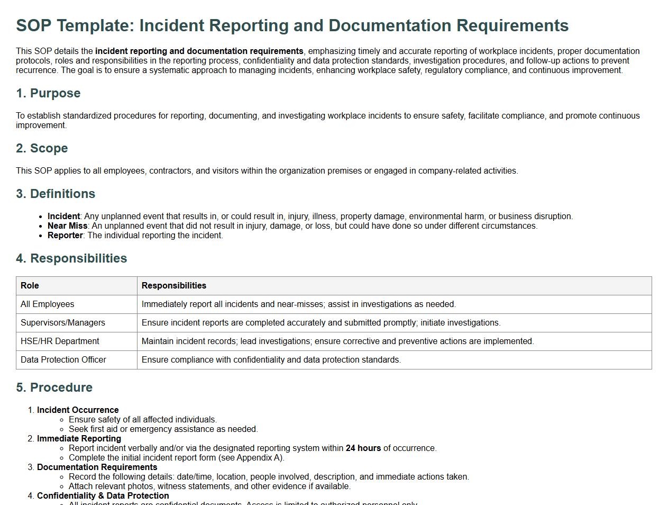Image resolution: width=668 pixels, height=505 pixels.
Task: Click the 'Confidentiality & Data Protection' step title
Action: click(103, 496)
